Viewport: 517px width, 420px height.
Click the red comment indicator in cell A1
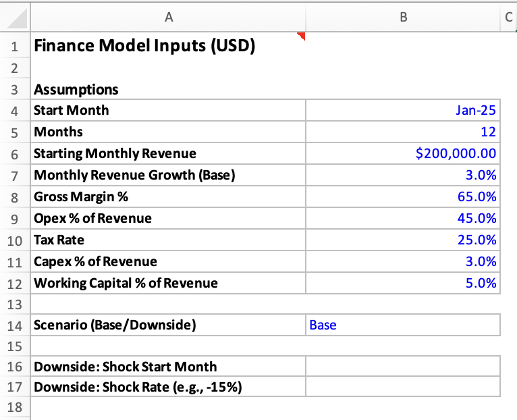(302, 36)
